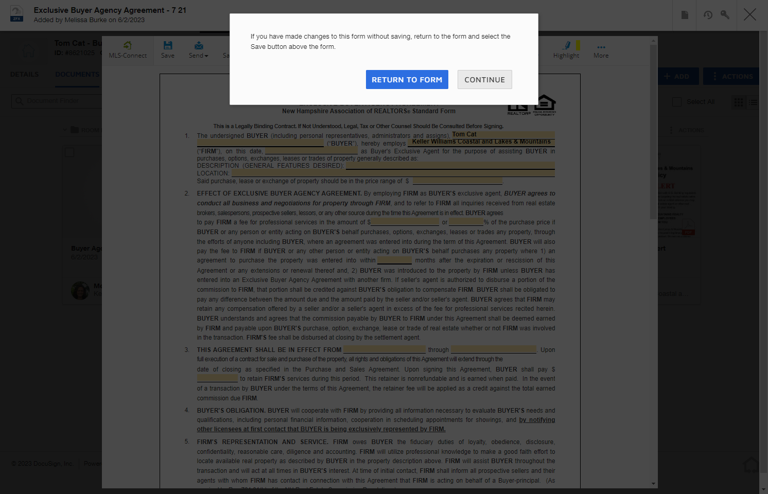768x494 pixels.
Task: Open the history clock icon
Action: coord(708,15)
